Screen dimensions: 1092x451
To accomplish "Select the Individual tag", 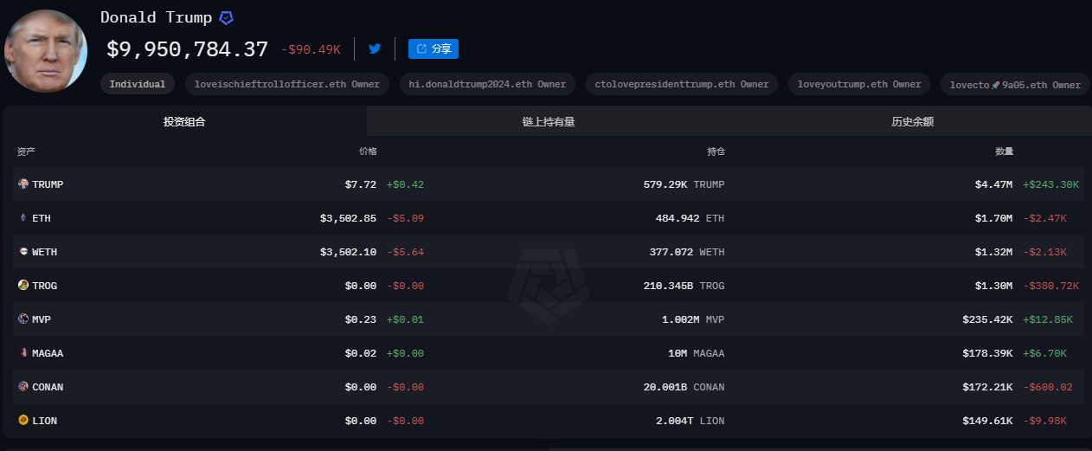I will [138, 84].
